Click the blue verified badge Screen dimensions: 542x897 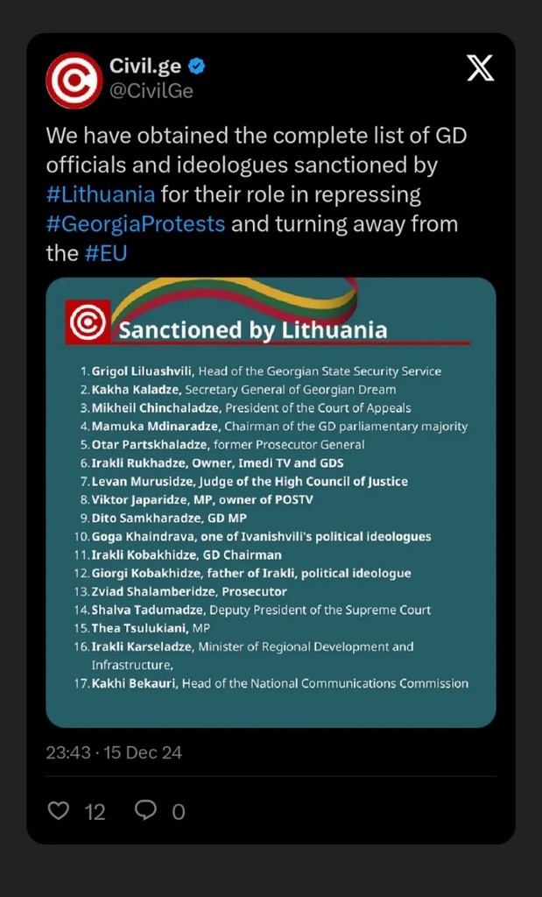click(x=198, y=66)
